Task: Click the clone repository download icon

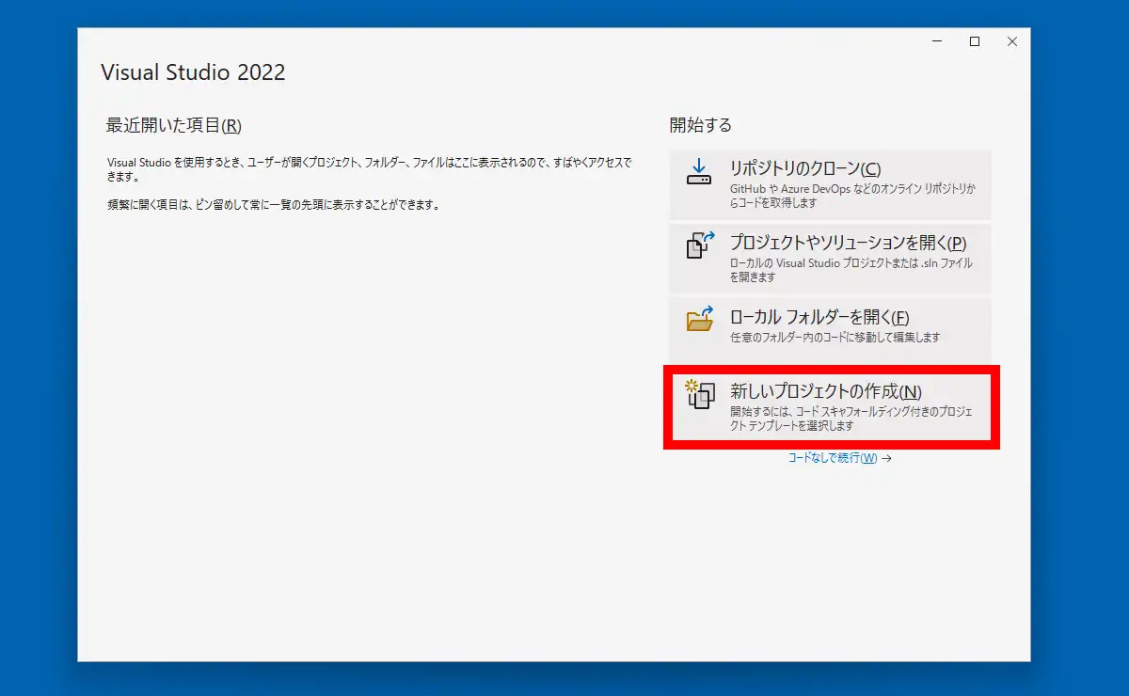Action: click(699, 171)
